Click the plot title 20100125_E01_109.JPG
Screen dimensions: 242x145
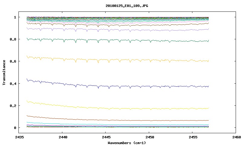pyautogui.click(x=127, y=6)
